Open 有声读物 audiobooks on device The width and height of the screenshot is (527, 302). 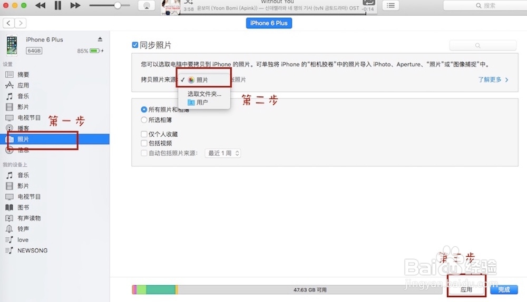pos(29,218)
